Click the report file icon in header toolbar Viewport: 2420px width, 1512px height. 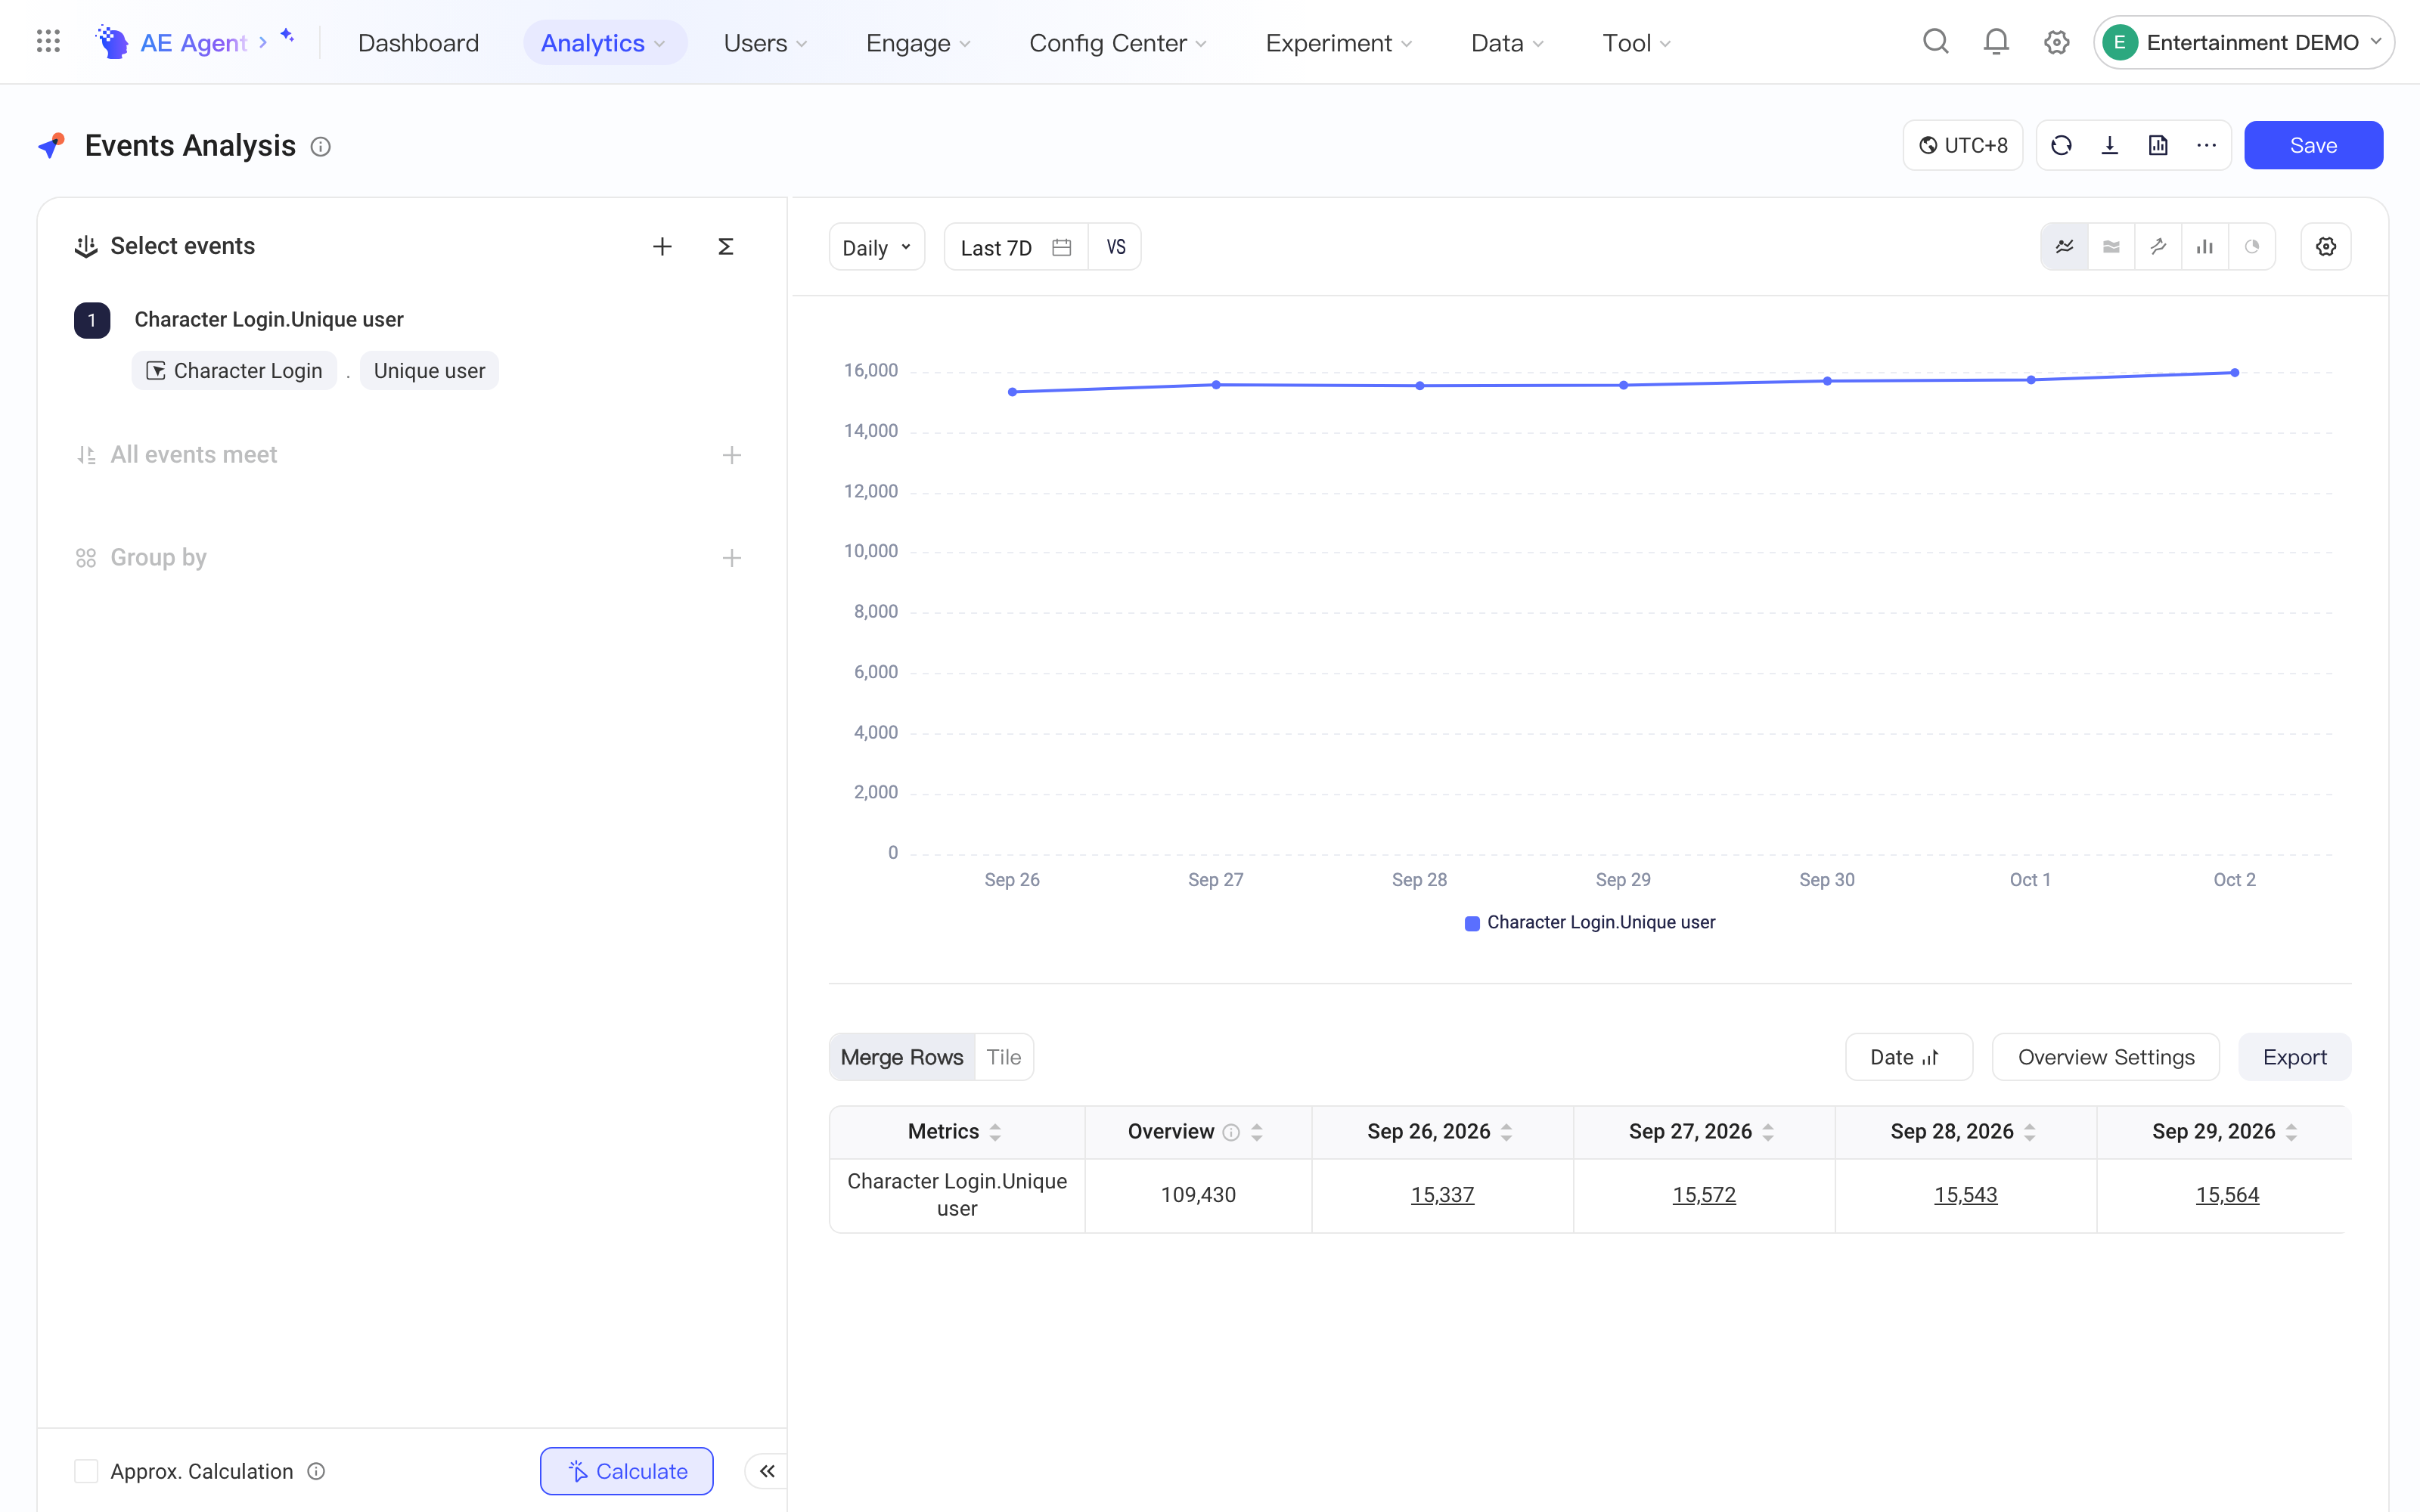pos(2158,146)
